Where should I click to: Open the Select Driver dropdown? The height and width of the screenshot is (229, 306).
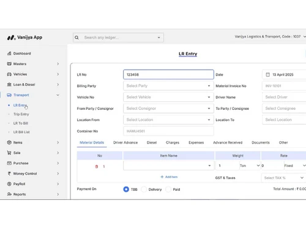[x=284, y=97]
